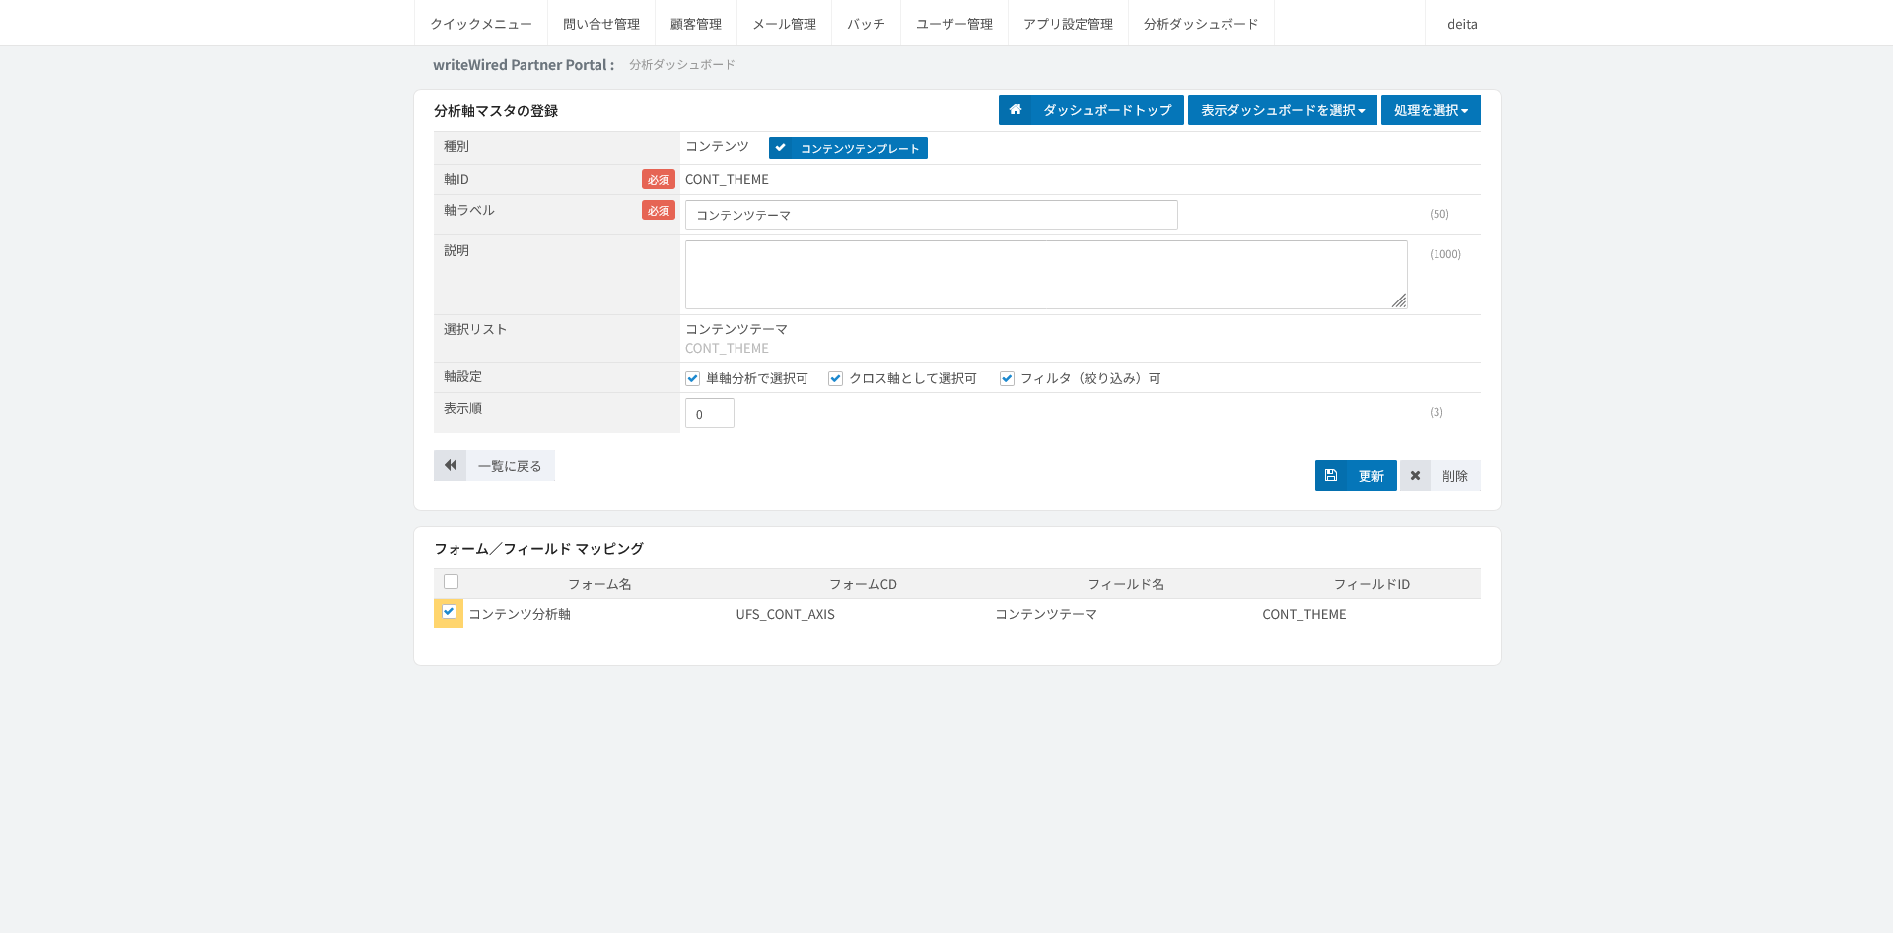Viewport: 1893px width, 933px height.
Task: Open the deita user menu
Action: pos(1462,24)
